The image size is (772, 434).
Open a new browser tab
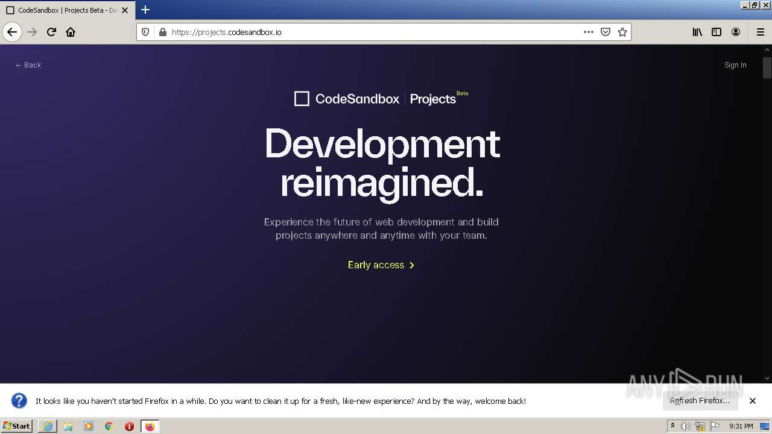(145, 10)
